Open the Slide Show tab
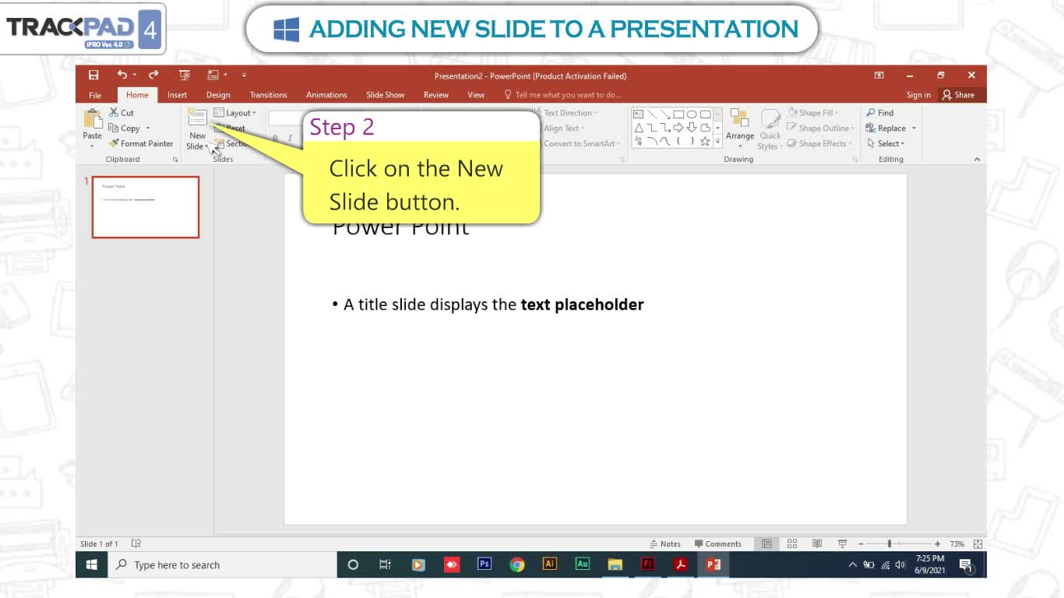 [x=386, y=95]
